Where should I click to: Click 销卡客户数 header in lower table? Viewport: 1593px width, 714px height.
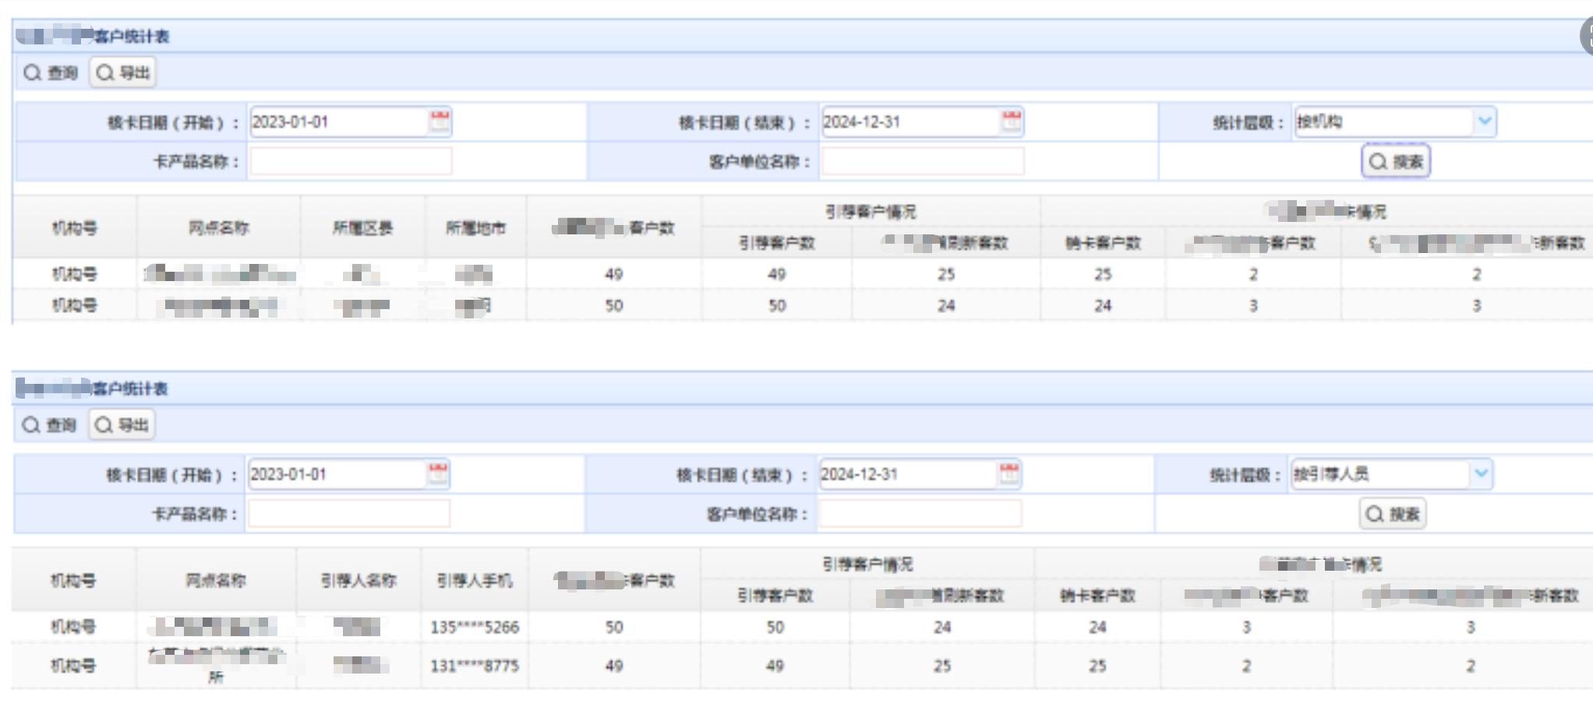coord(1097,596)
